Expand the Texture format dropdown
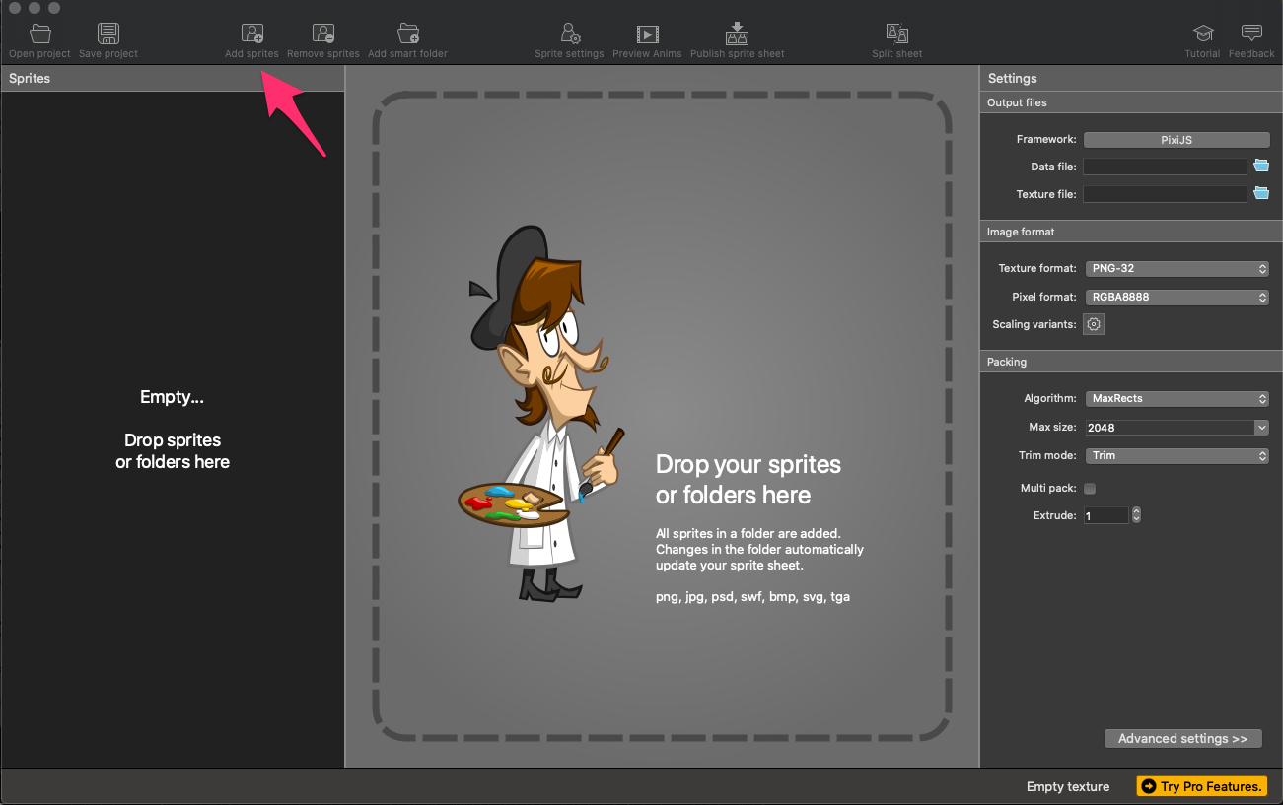Screen dimensions: 1283x805 [1176, 268]
